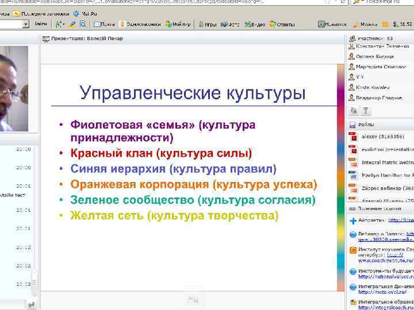Click the icon beside Интегральное образование
414x310 pixels.
coord(353,303)
